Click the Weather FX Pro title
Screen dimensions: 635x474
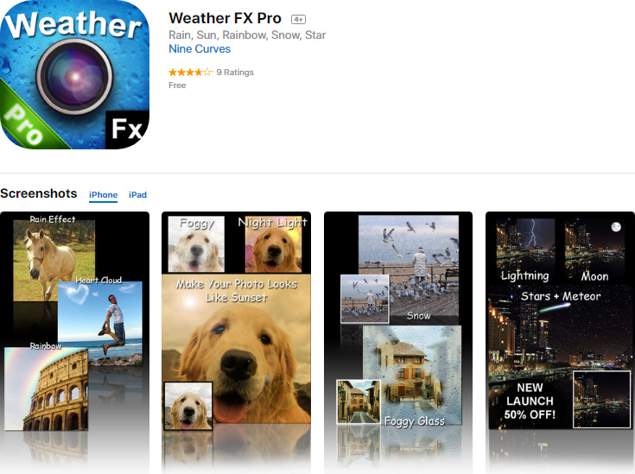click(225, 18)
